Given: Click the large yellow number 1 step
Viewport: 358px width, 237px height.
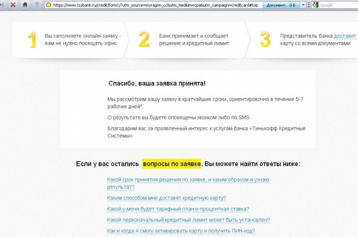Looking at the screenshot, I should [x=32, y=39].
